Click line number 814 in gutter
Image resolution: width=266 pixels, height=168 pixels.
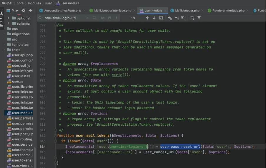click(43, 147)
